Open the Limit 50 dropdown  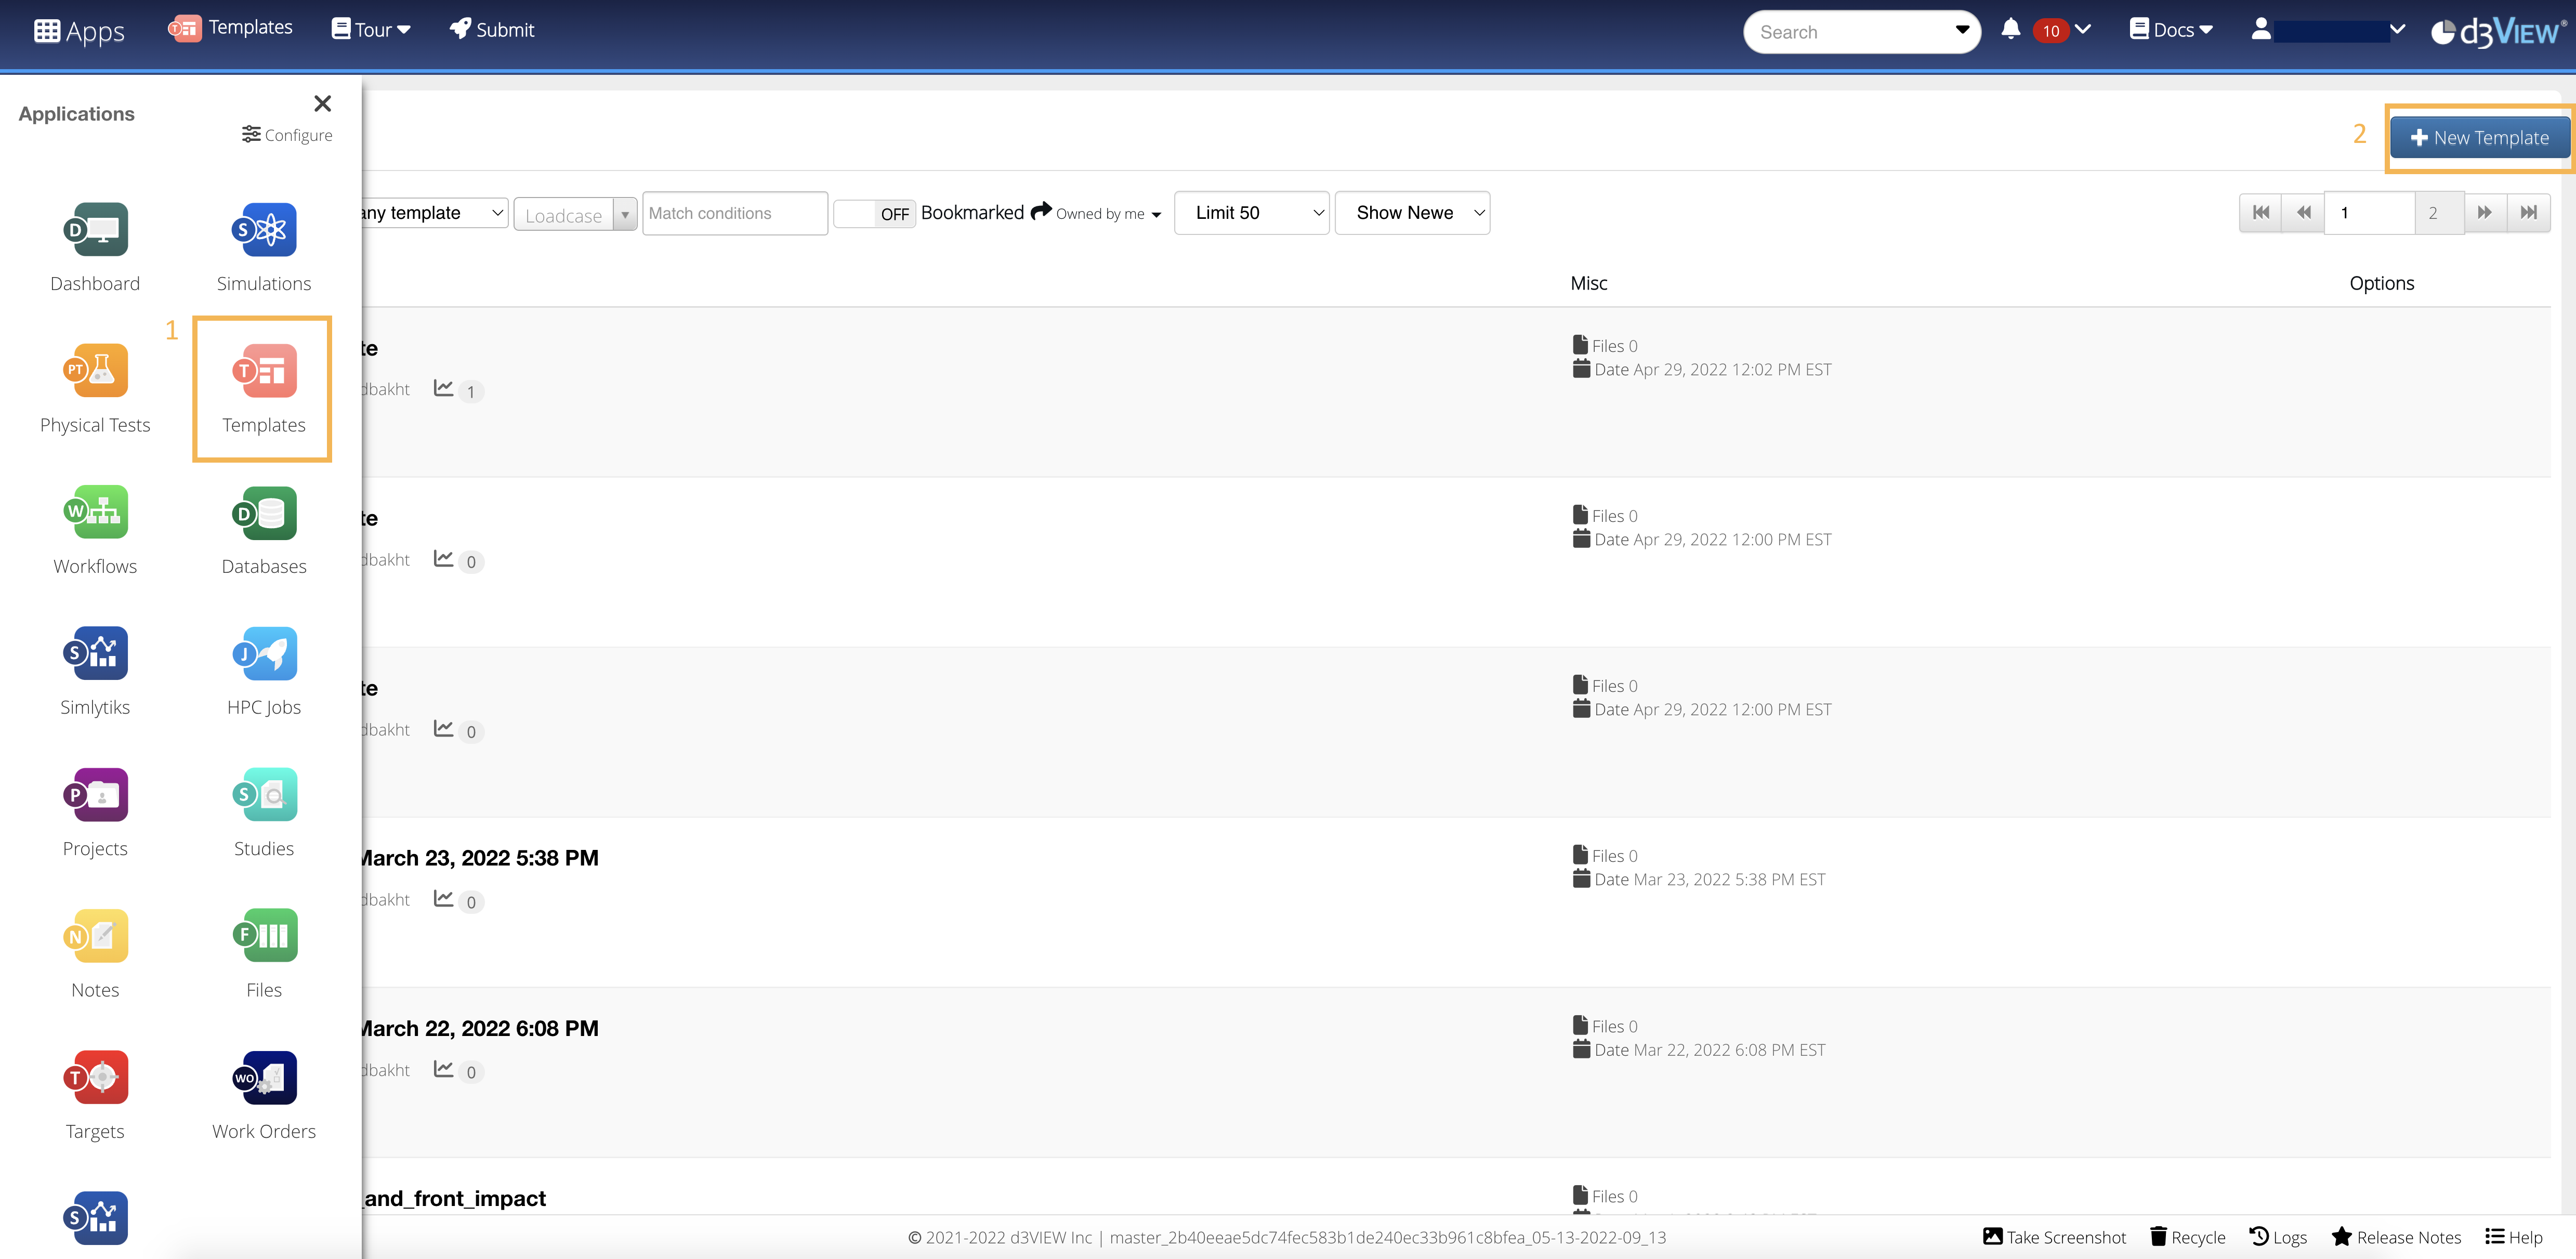(x=1251, y=213)
